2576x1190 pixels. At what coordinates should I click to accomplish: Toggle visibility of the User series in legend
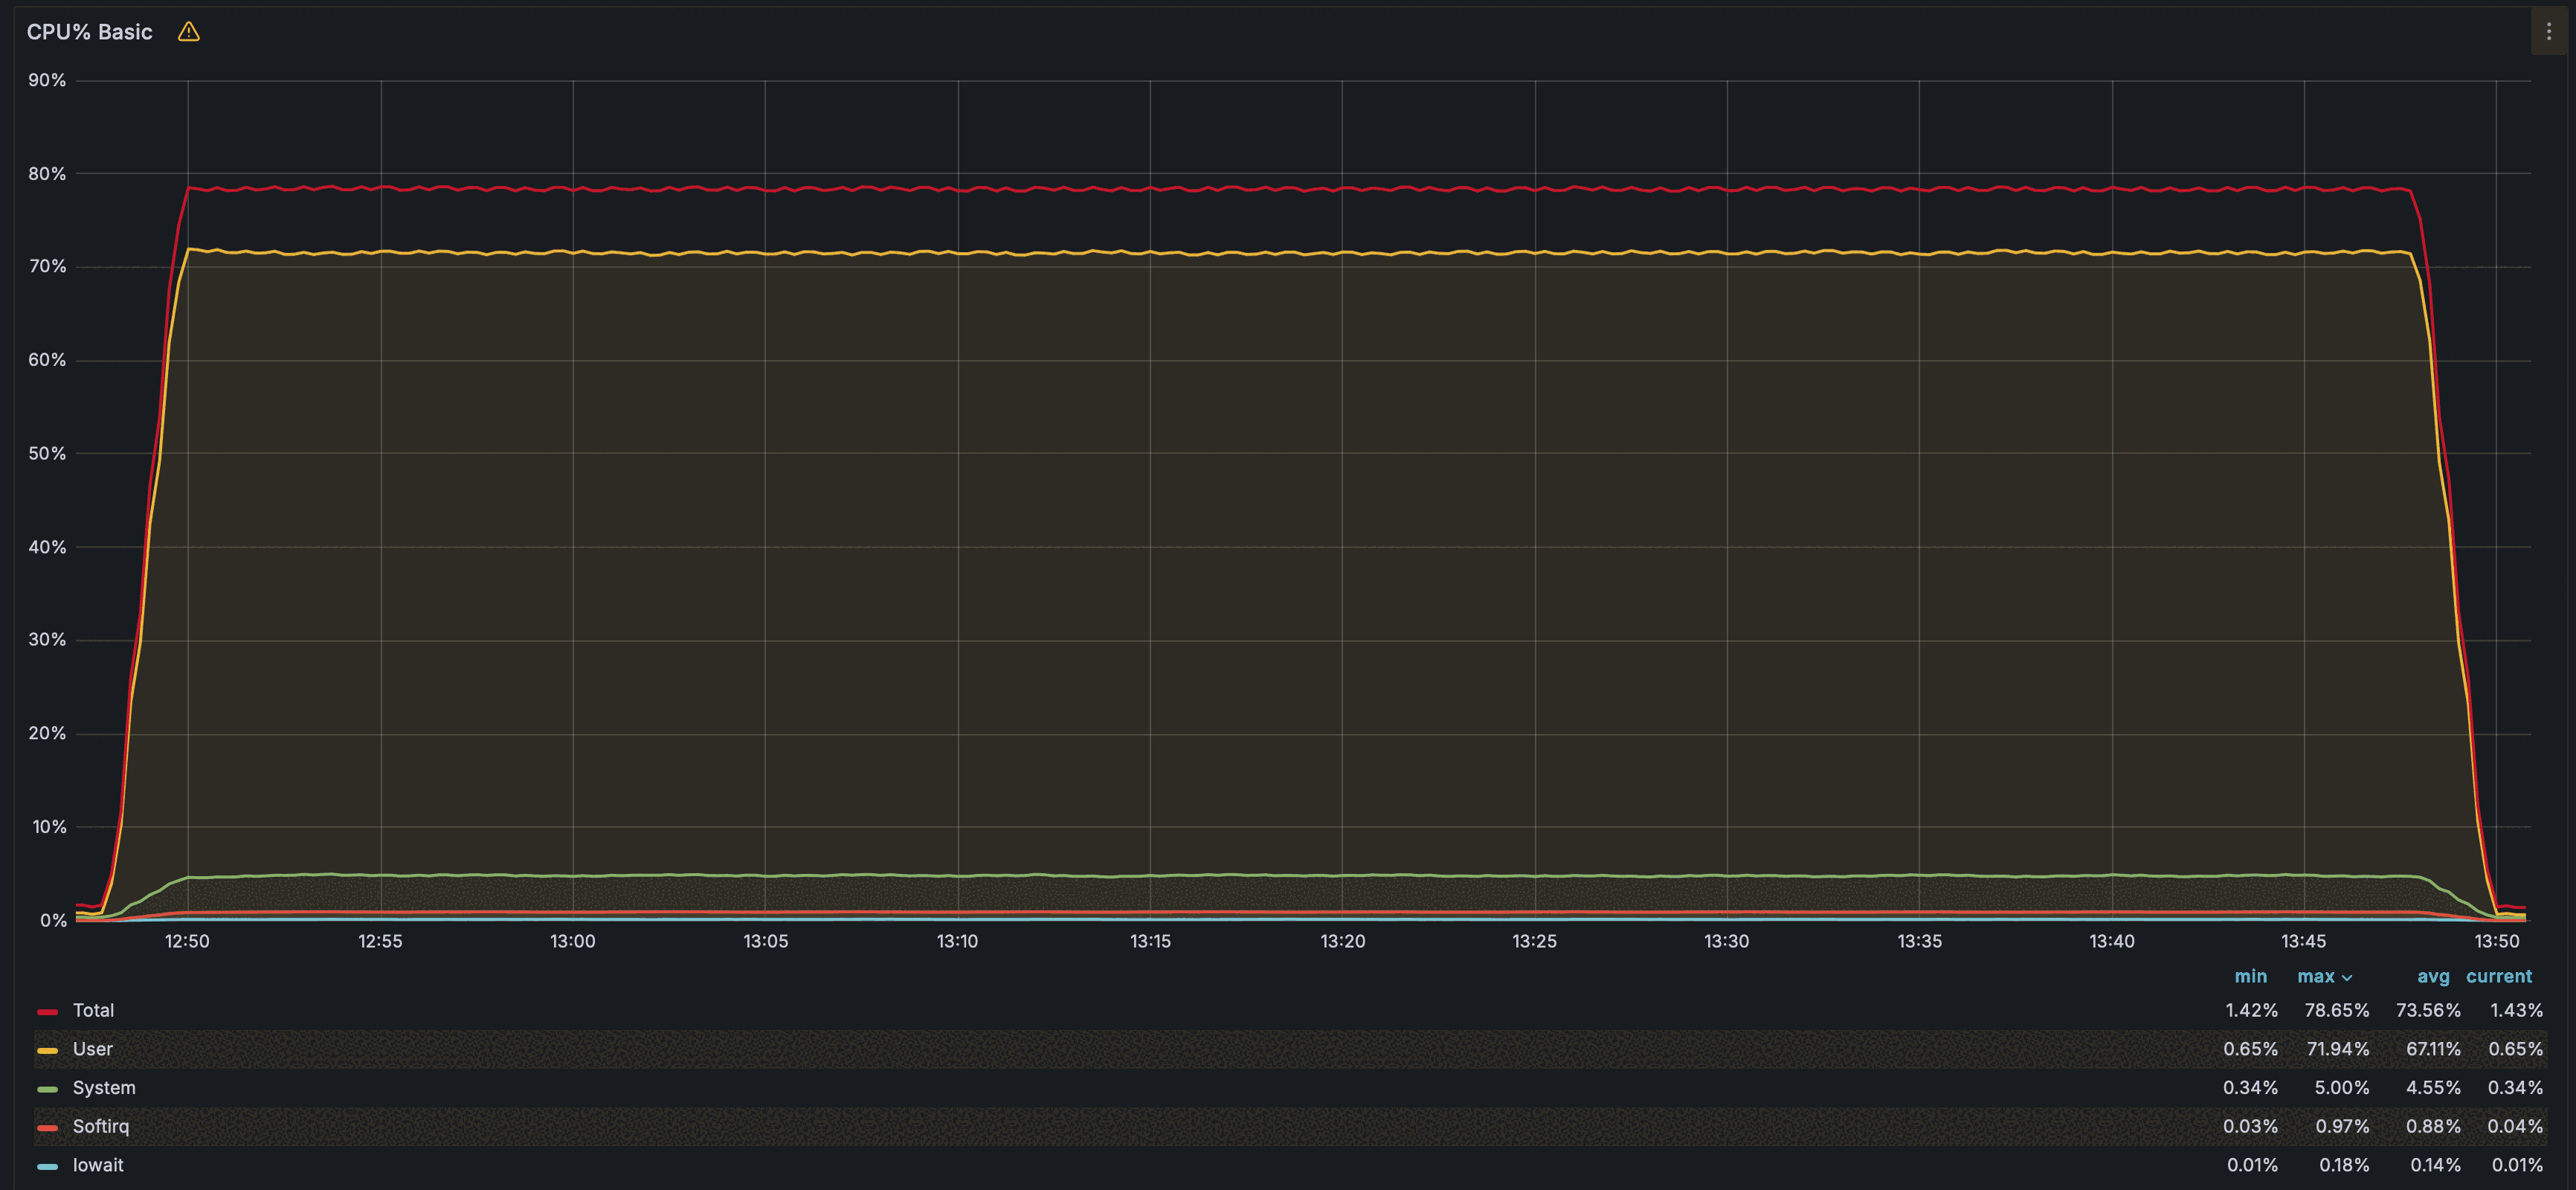point(92,1049)
